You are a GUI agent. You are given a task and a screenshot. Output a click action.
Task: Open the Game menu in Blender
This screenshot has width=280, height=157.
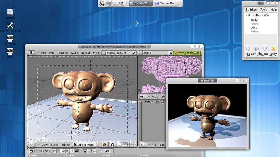[x=74, y=53]
